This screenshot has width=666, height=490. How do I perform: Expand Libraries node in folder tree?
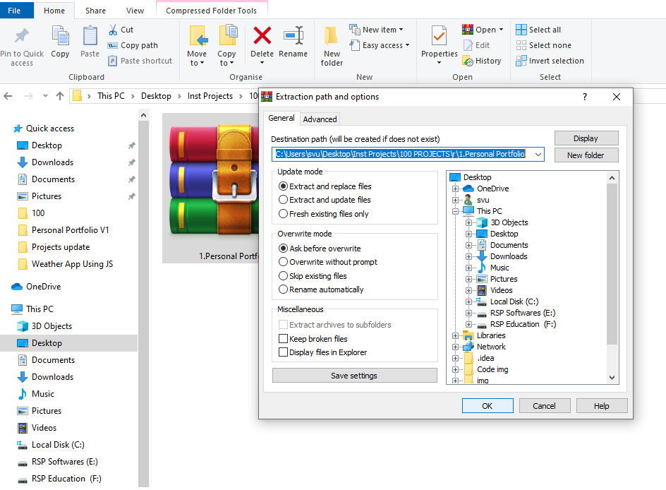point(455,336)
